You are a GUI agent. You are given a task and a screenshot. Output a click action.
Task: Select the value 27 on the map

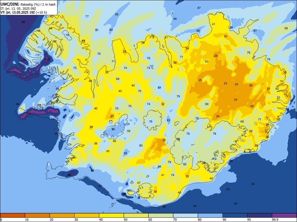click(x=112, y=116)
